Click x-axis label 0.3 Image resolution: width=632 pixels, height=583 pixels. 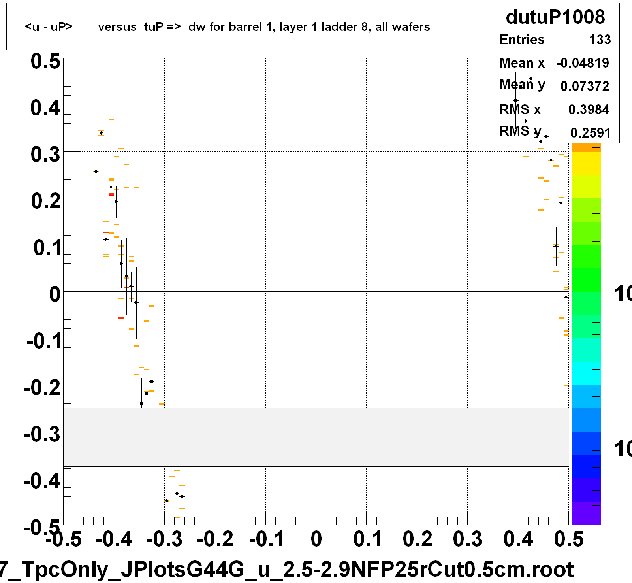pos(468,539)
